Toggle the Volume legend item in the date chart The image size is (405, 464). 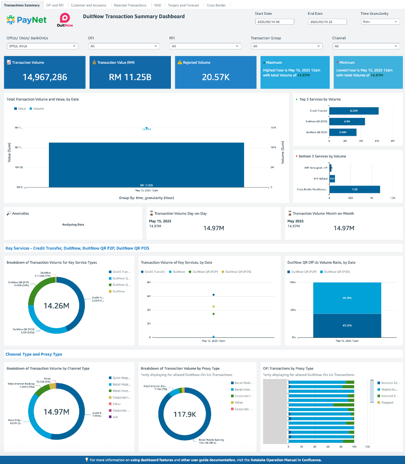37,108
